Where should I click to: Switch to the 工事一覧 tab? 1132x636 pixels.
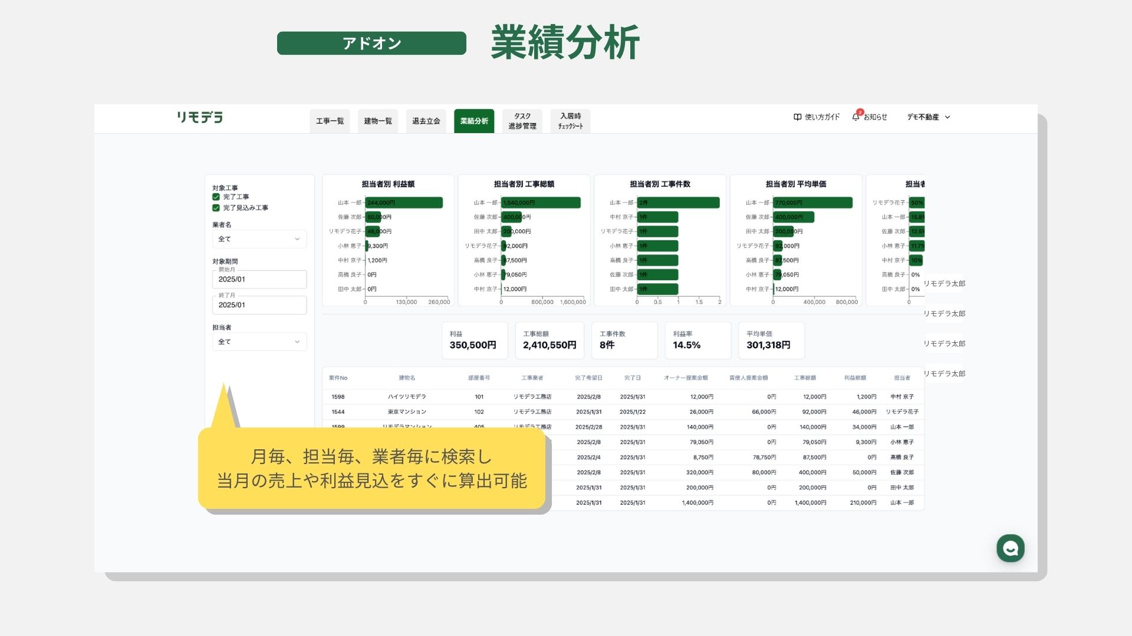pyautogui.click(x=330, y=121)
